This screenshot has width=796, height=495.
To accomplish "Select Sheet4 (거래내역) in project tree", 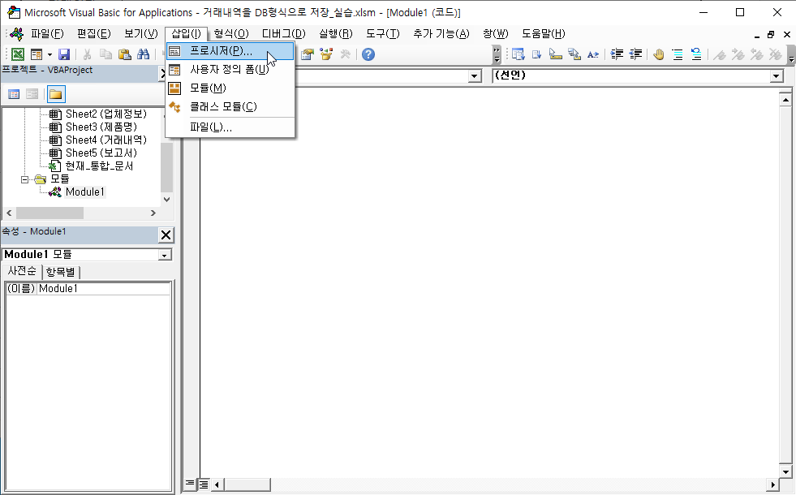I will 105,140.
